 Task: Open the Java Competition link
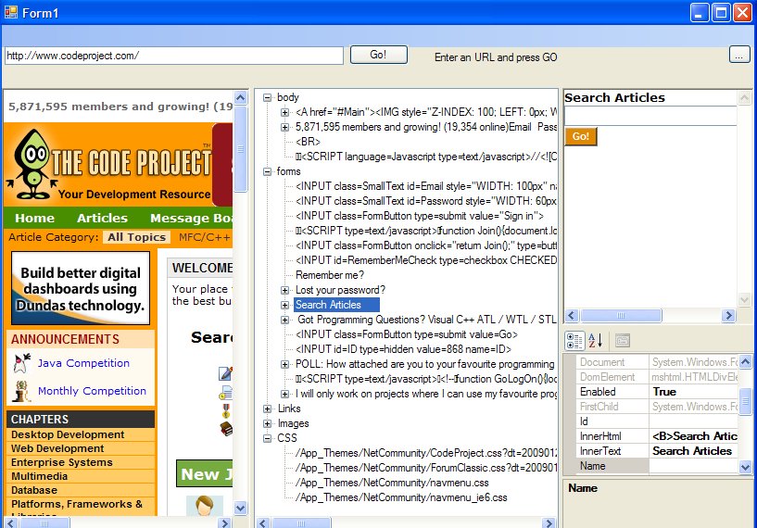pyautogui.click(x=83, y=363)
